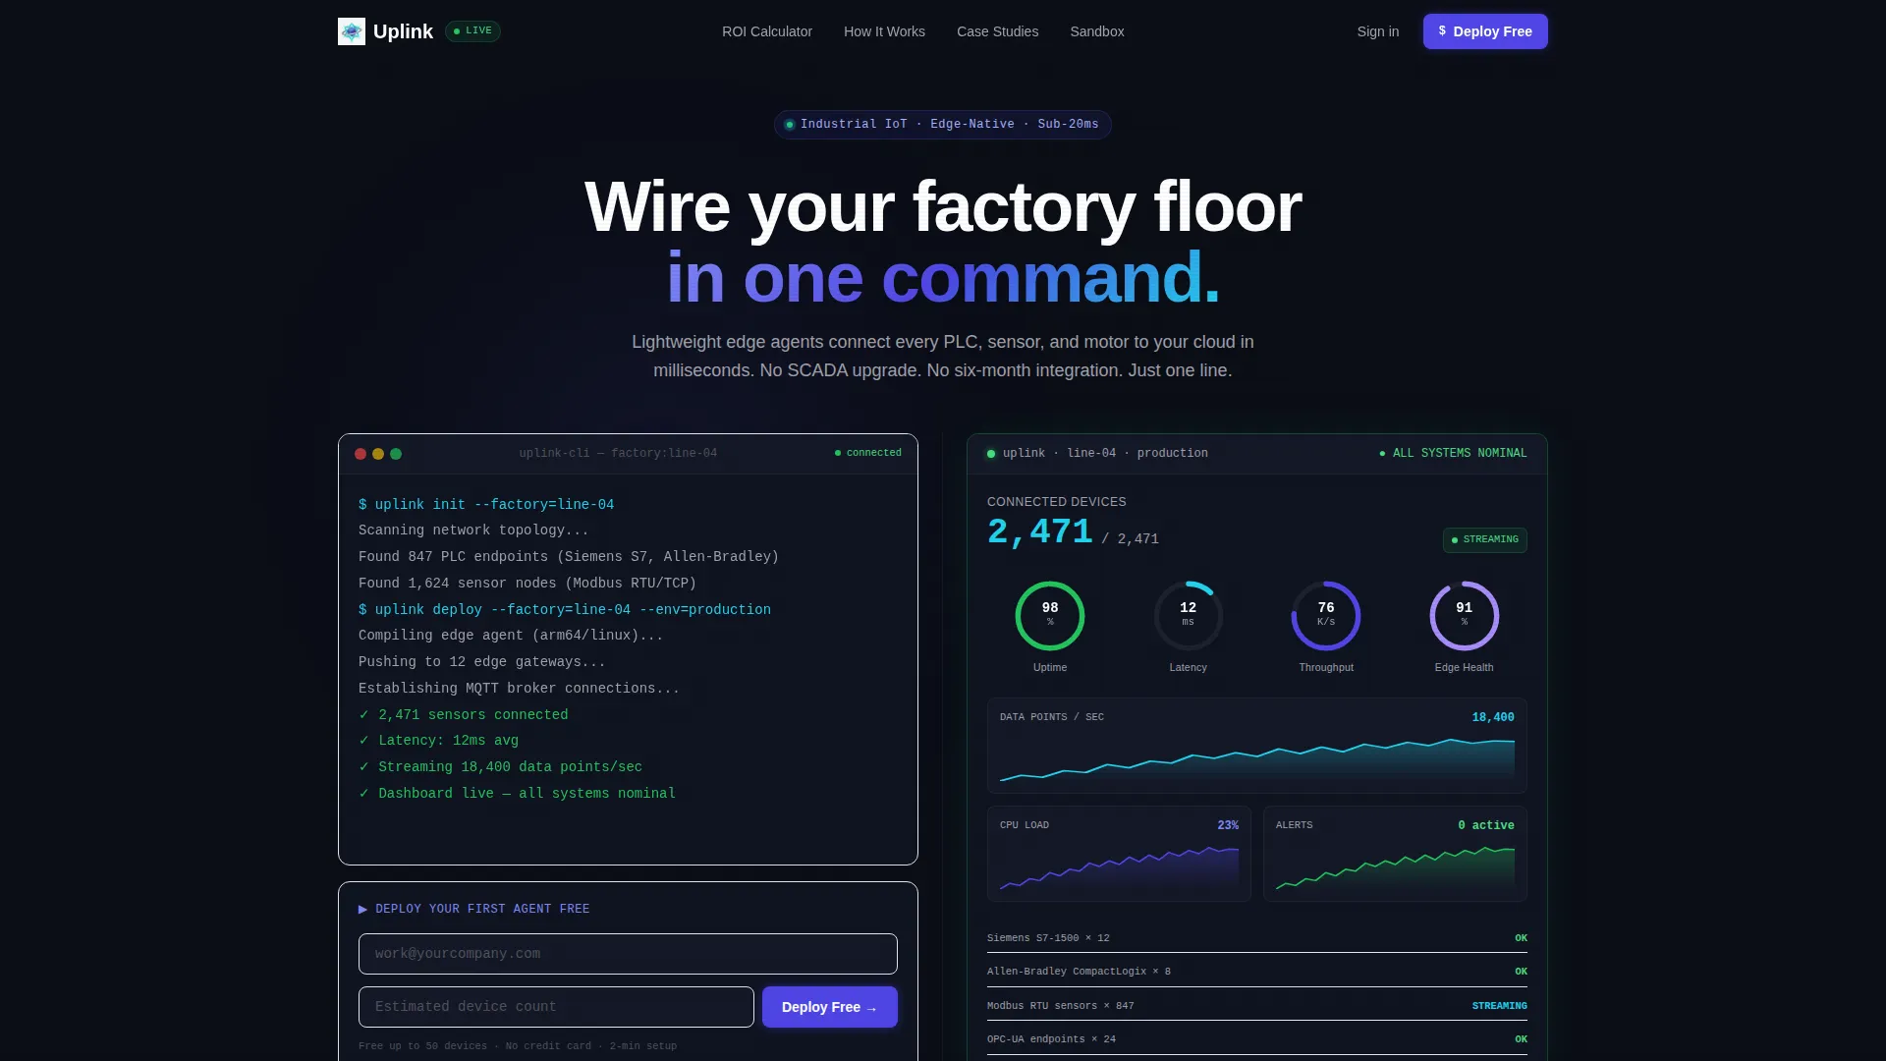Image resolution: width=1886 pixels, height=1061 pixels.
Task: Click the Latency 12 ms gauge
Action: [x=1189, y=616]
